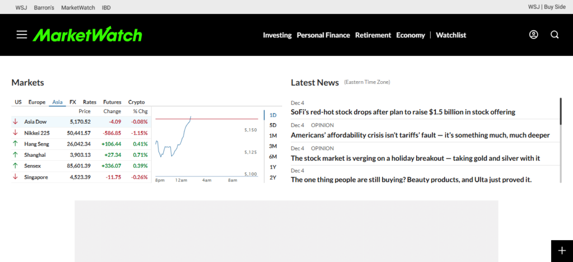Click the green up arrow beside Hang Seng
The height and width of the screenshot is (262, 573).
pyautogui.click(x=15, y=144)
